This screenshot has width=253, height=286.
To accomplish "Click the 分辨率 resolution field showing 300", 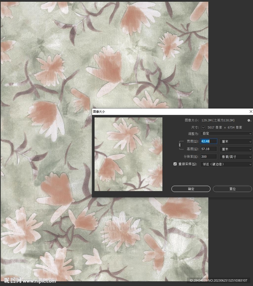I will pos(208,157).
